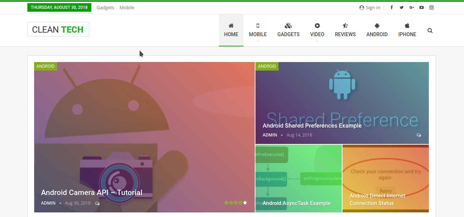Open the IPHONE menu item

(x=407, y=34)
